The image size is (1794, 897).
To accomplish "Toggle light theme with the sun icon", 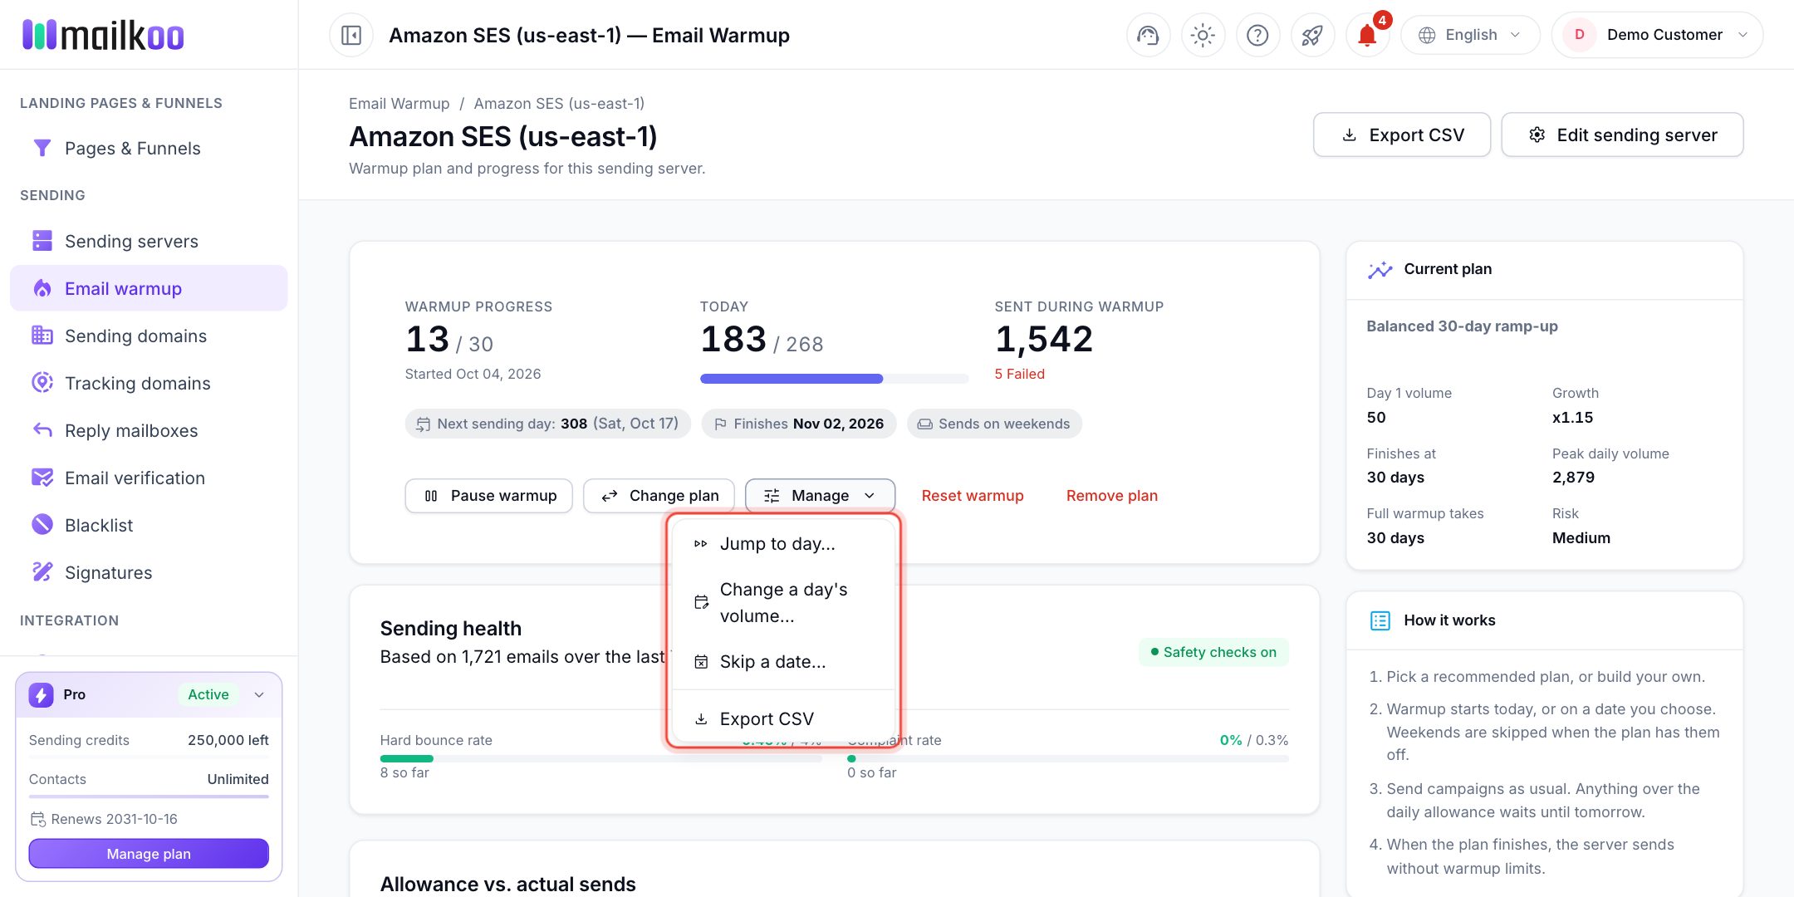I will tap(1203, 35).
